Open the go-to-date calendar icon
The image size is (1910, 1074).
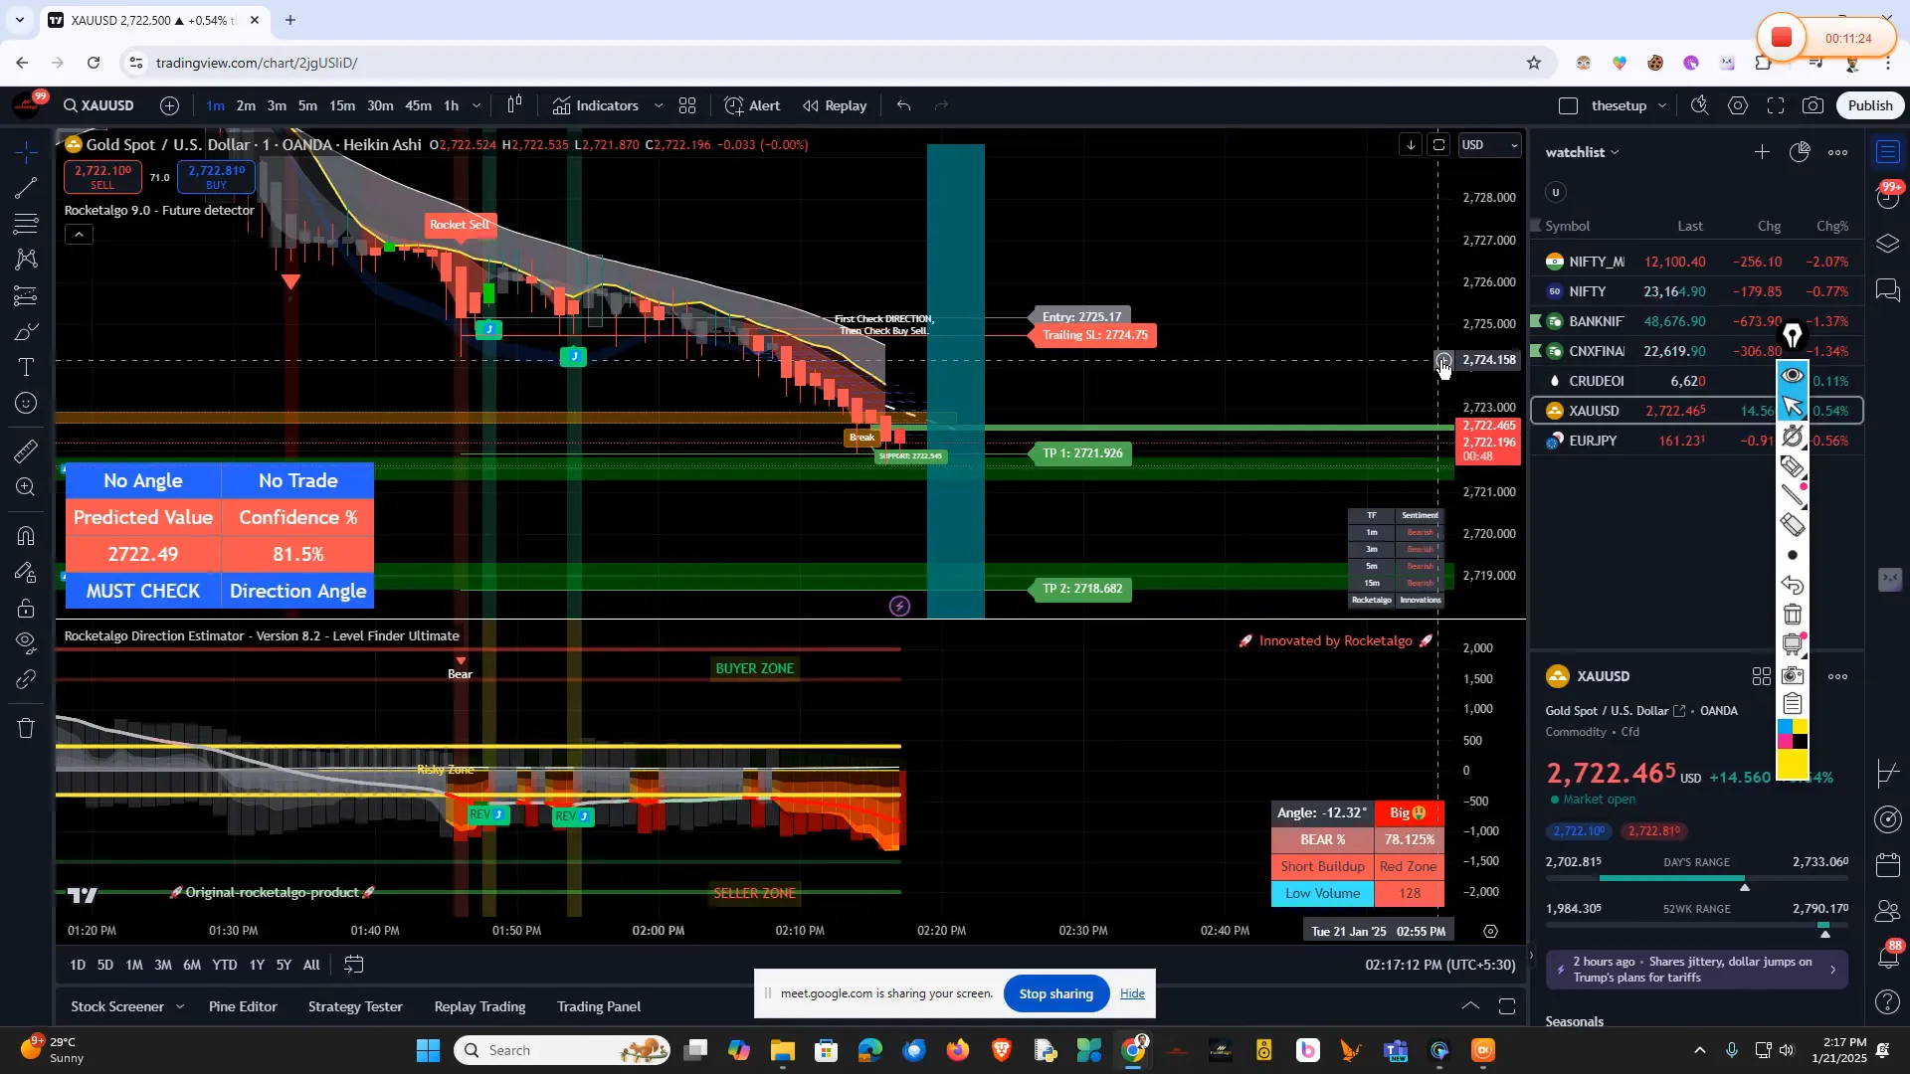354,965
